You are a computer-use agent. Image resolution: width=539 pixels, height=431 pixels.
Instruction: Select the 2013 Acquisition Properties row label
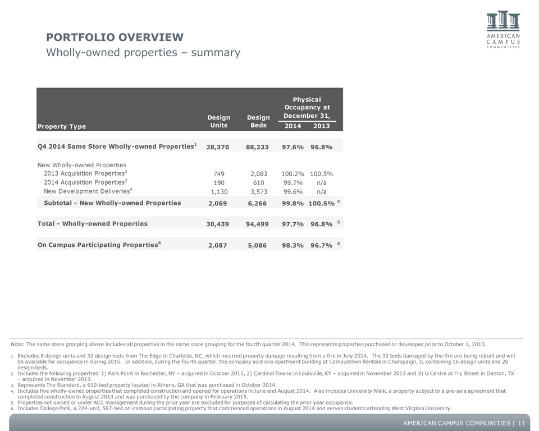(85, 173)
